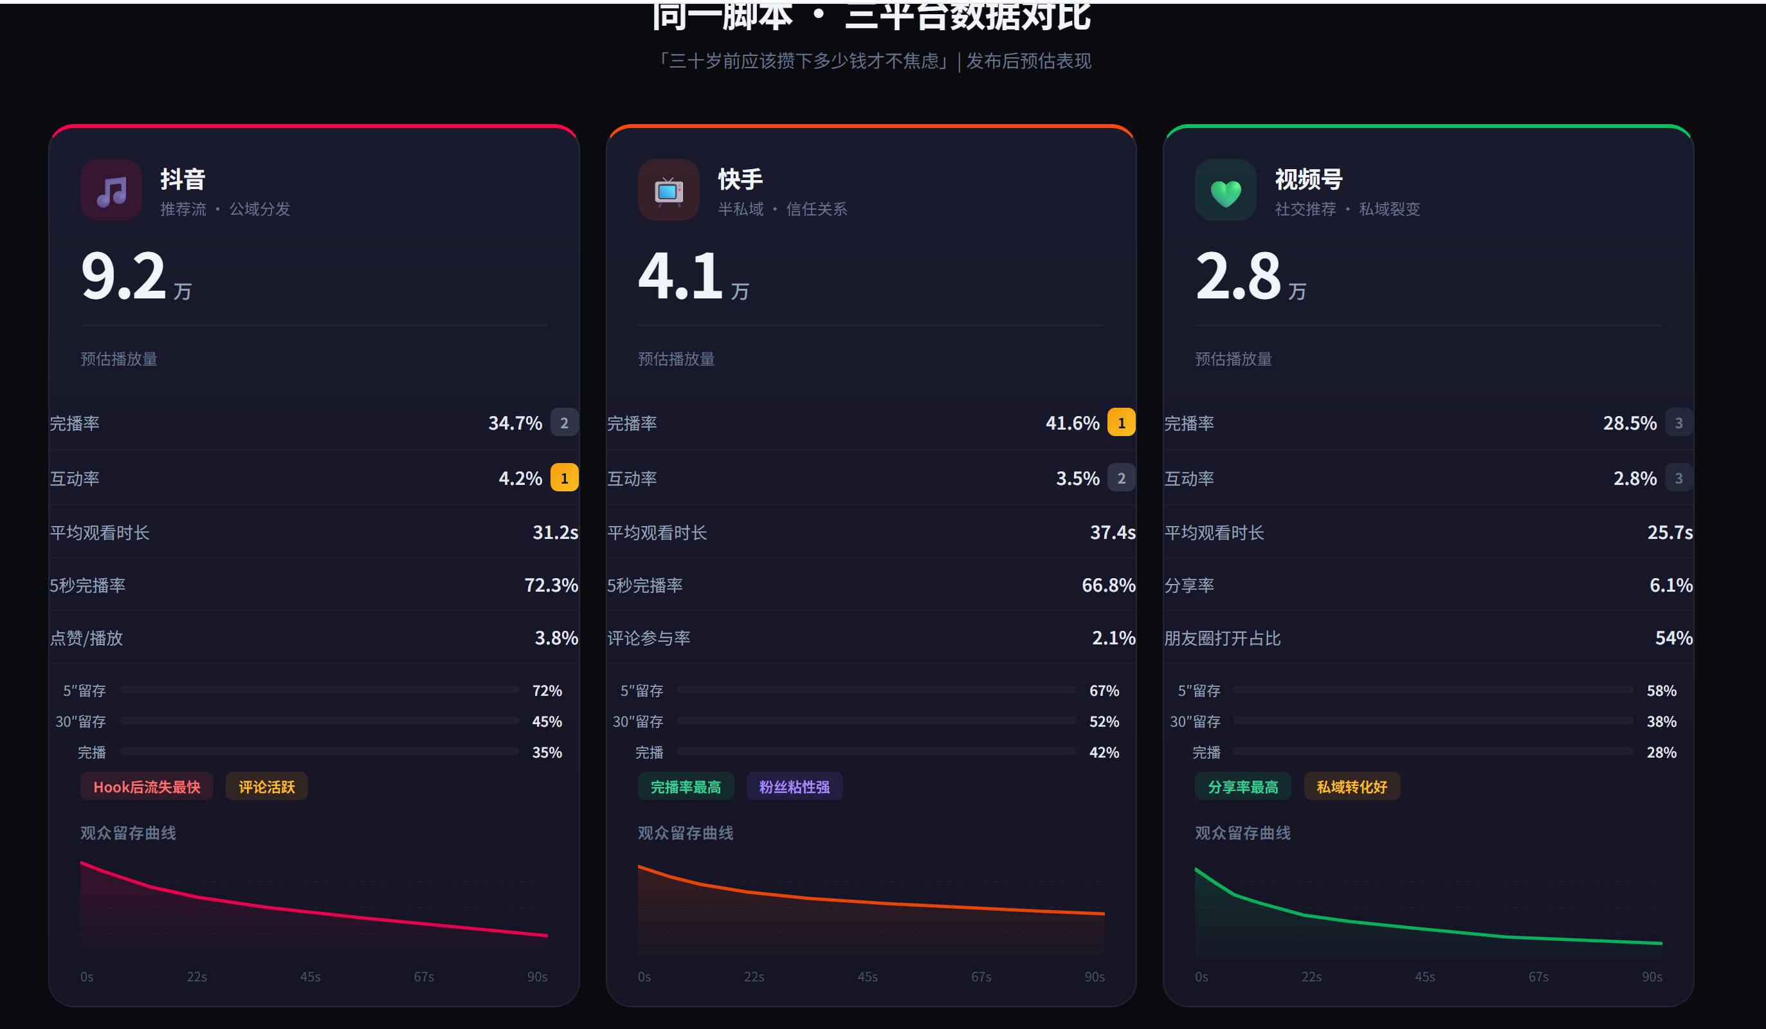
Task: Click the 快手 chart 90s axis label
Action: (x=1095, y=976)
